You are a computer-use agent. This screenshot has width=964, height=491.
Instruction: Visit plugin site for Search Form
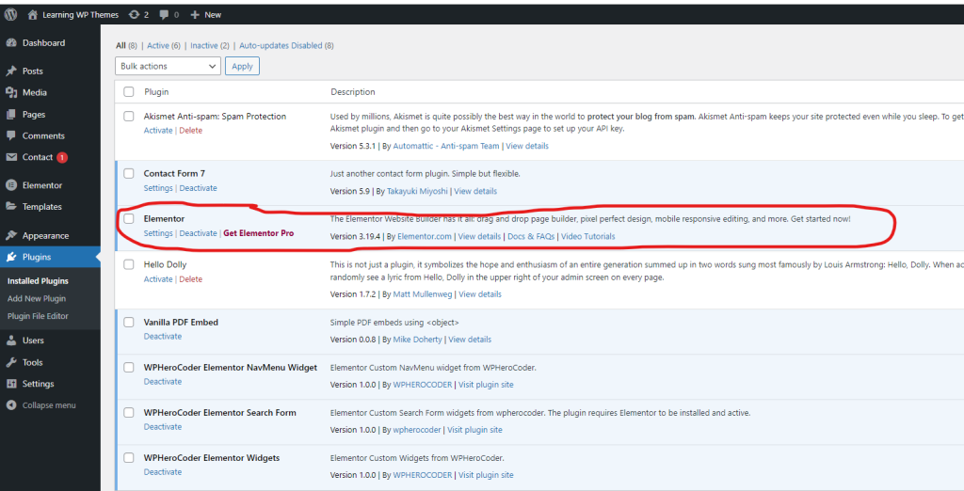click(x=474, y=430)
